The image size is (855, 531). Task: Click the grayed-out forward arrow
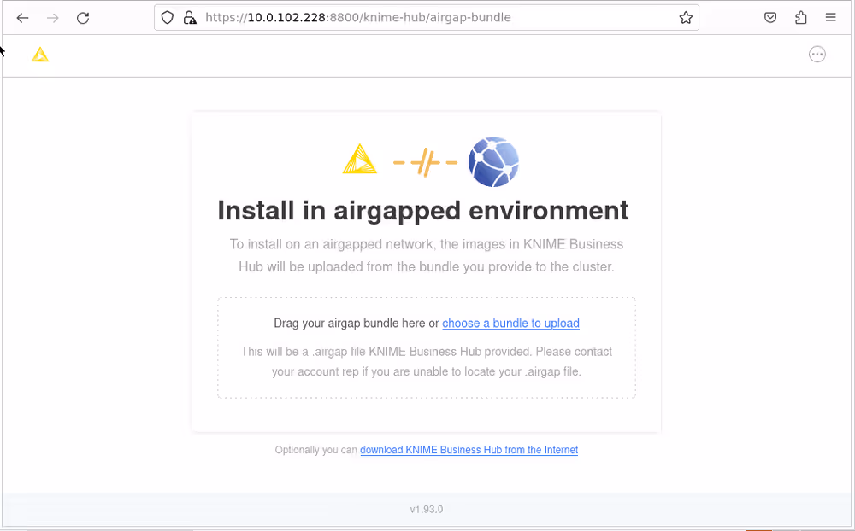click(52, 16)
